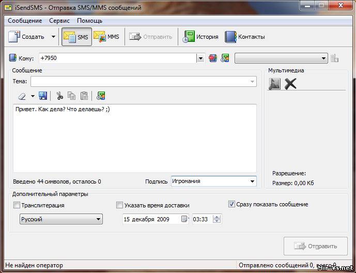Screen dimensions: 356x273
Task: Click the template icon in message toolbar
Action: 101,96
